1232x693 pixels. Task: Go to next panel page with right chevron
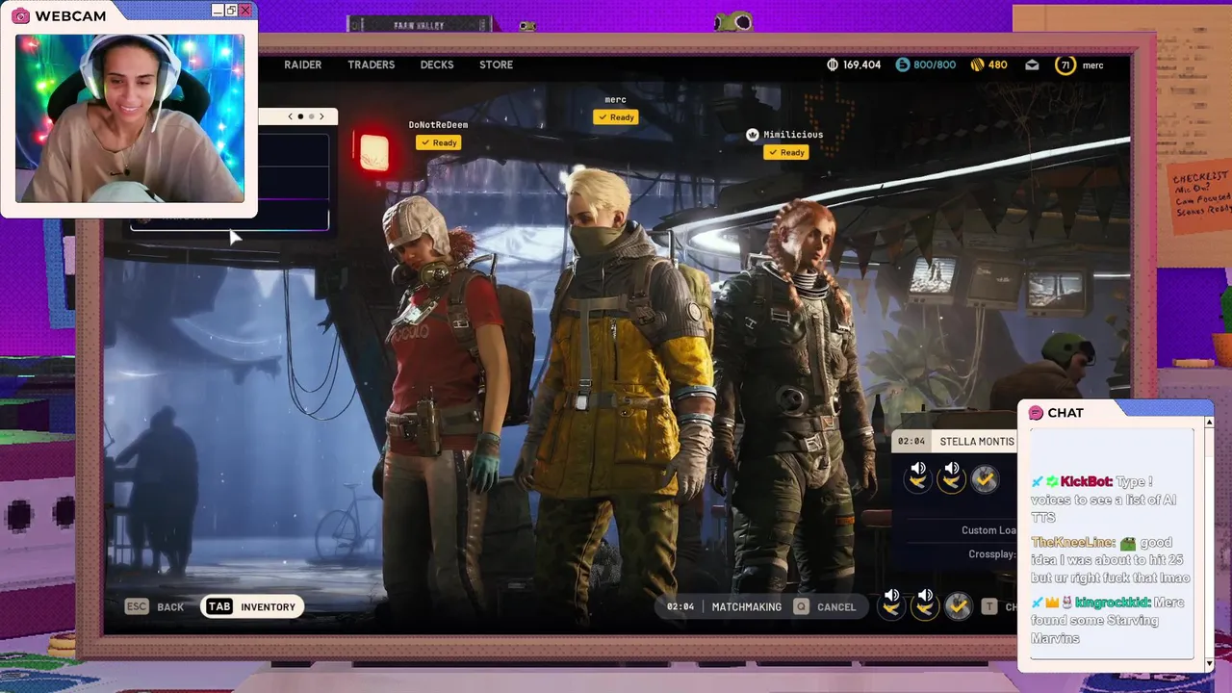321,116
